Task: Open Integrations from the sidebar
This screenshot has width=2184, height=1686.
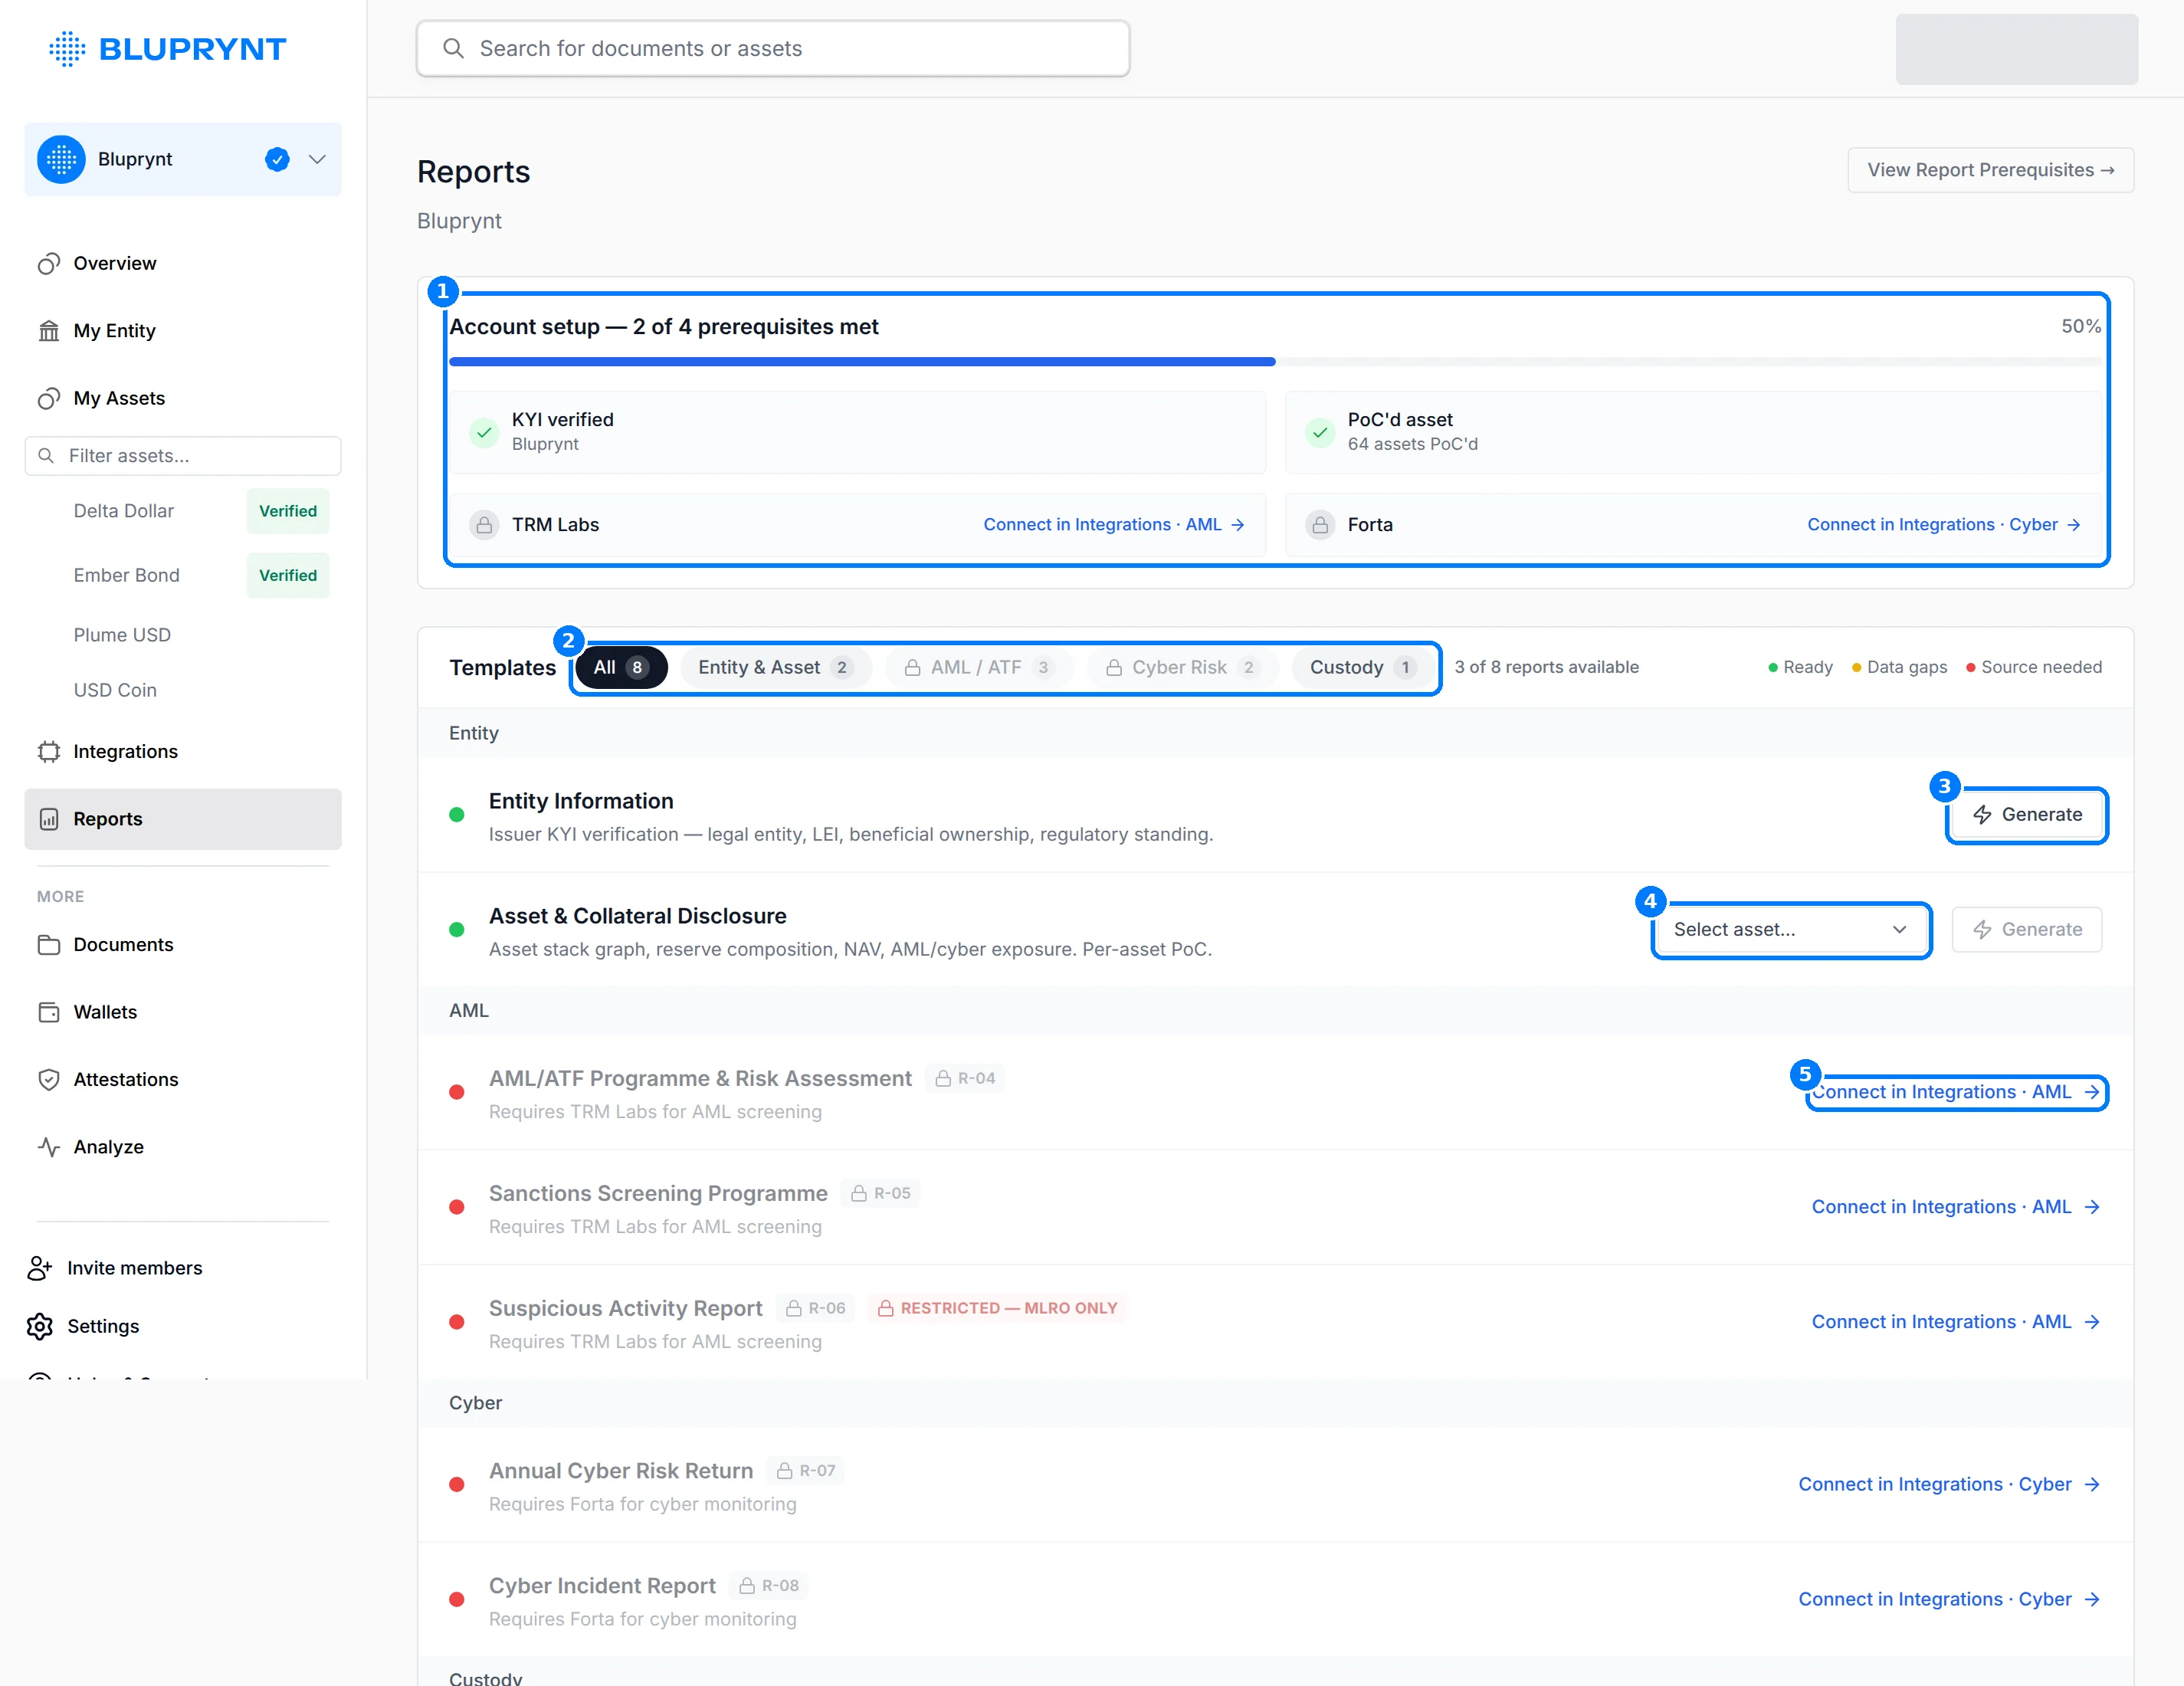Action: pos(183,751)
